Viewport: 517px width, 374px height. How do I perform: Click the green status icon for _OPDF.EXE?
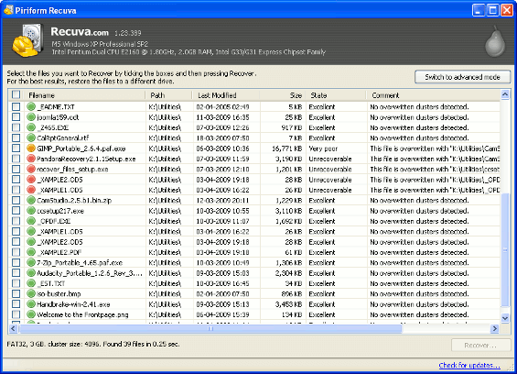click(x=31, y=221)
